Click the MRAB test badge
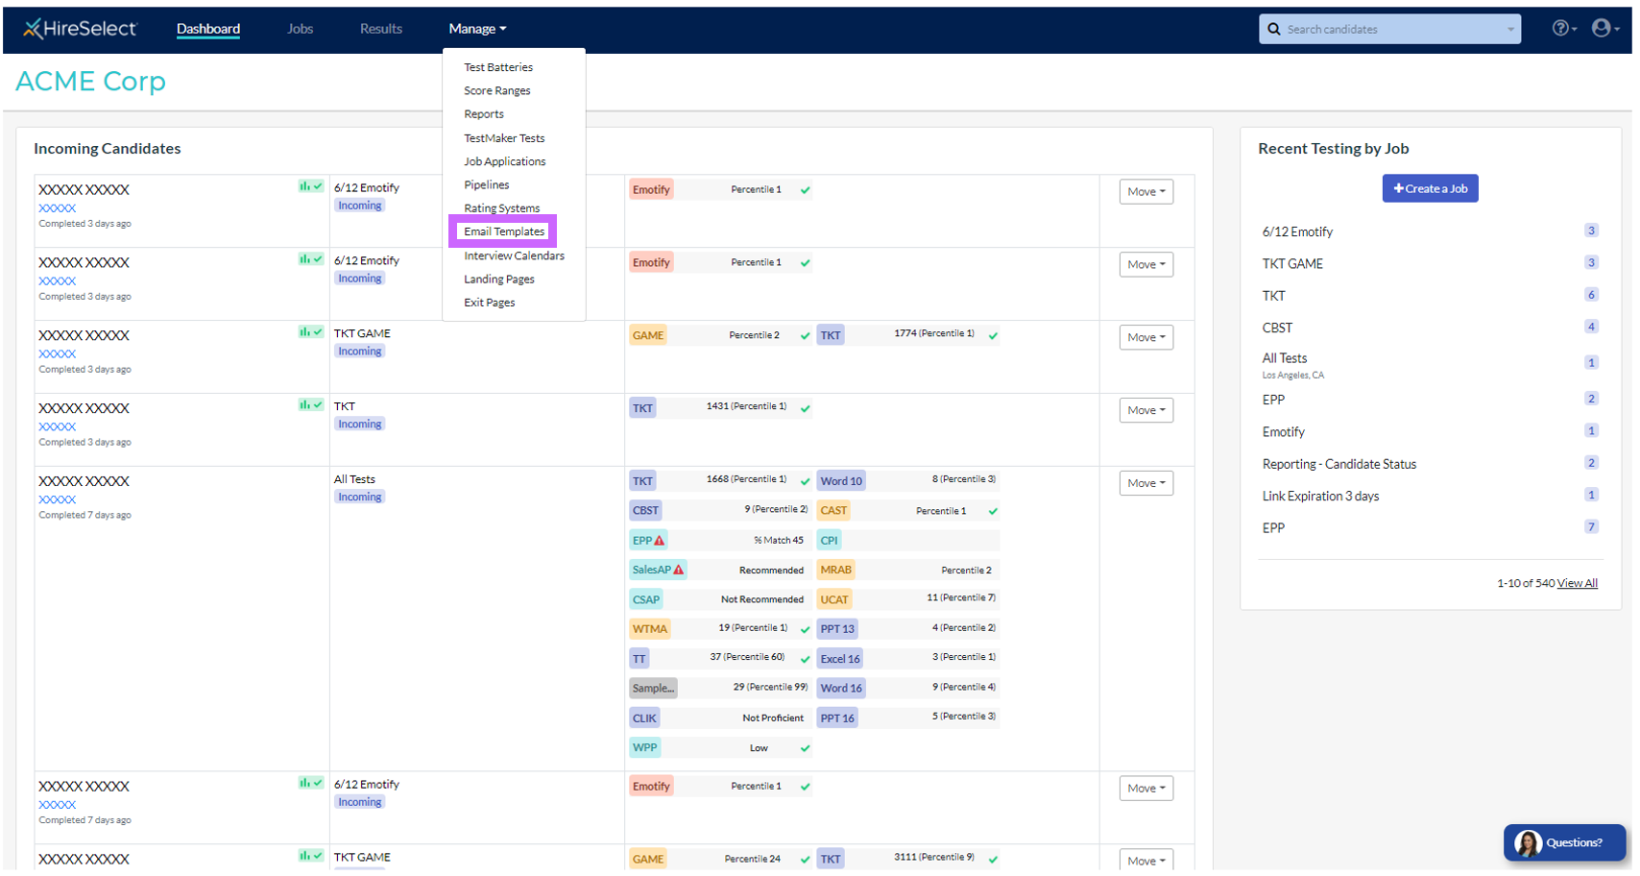Viewport: 1640px width, 876px height. [x=836, y=570]
